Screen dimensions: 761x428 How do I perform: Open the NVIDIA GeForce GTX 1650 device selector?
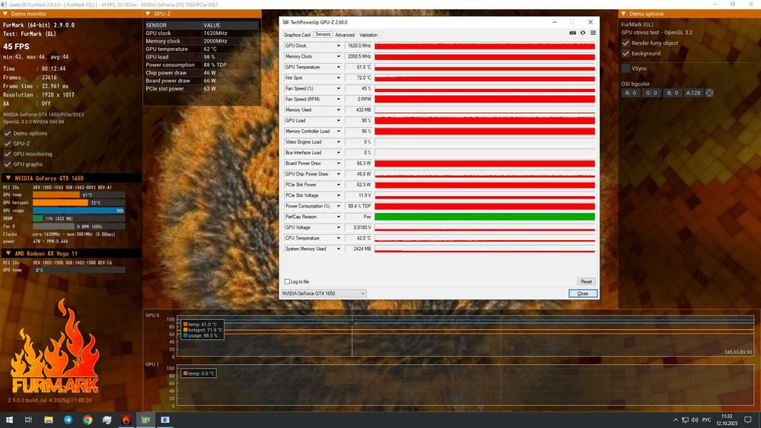click(323, 293)
